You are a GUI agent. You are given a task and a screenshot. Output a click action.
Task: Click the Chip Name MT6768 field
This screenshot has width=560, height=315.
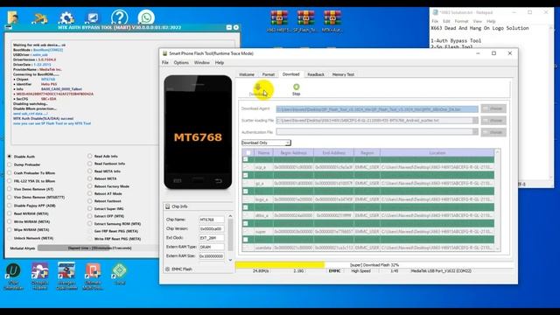pos(212,220)
